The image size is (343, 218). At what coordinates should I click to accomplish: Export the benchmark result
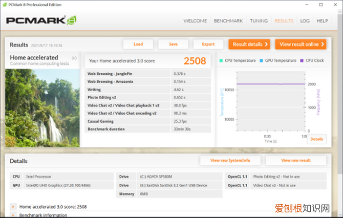(208, 45)
